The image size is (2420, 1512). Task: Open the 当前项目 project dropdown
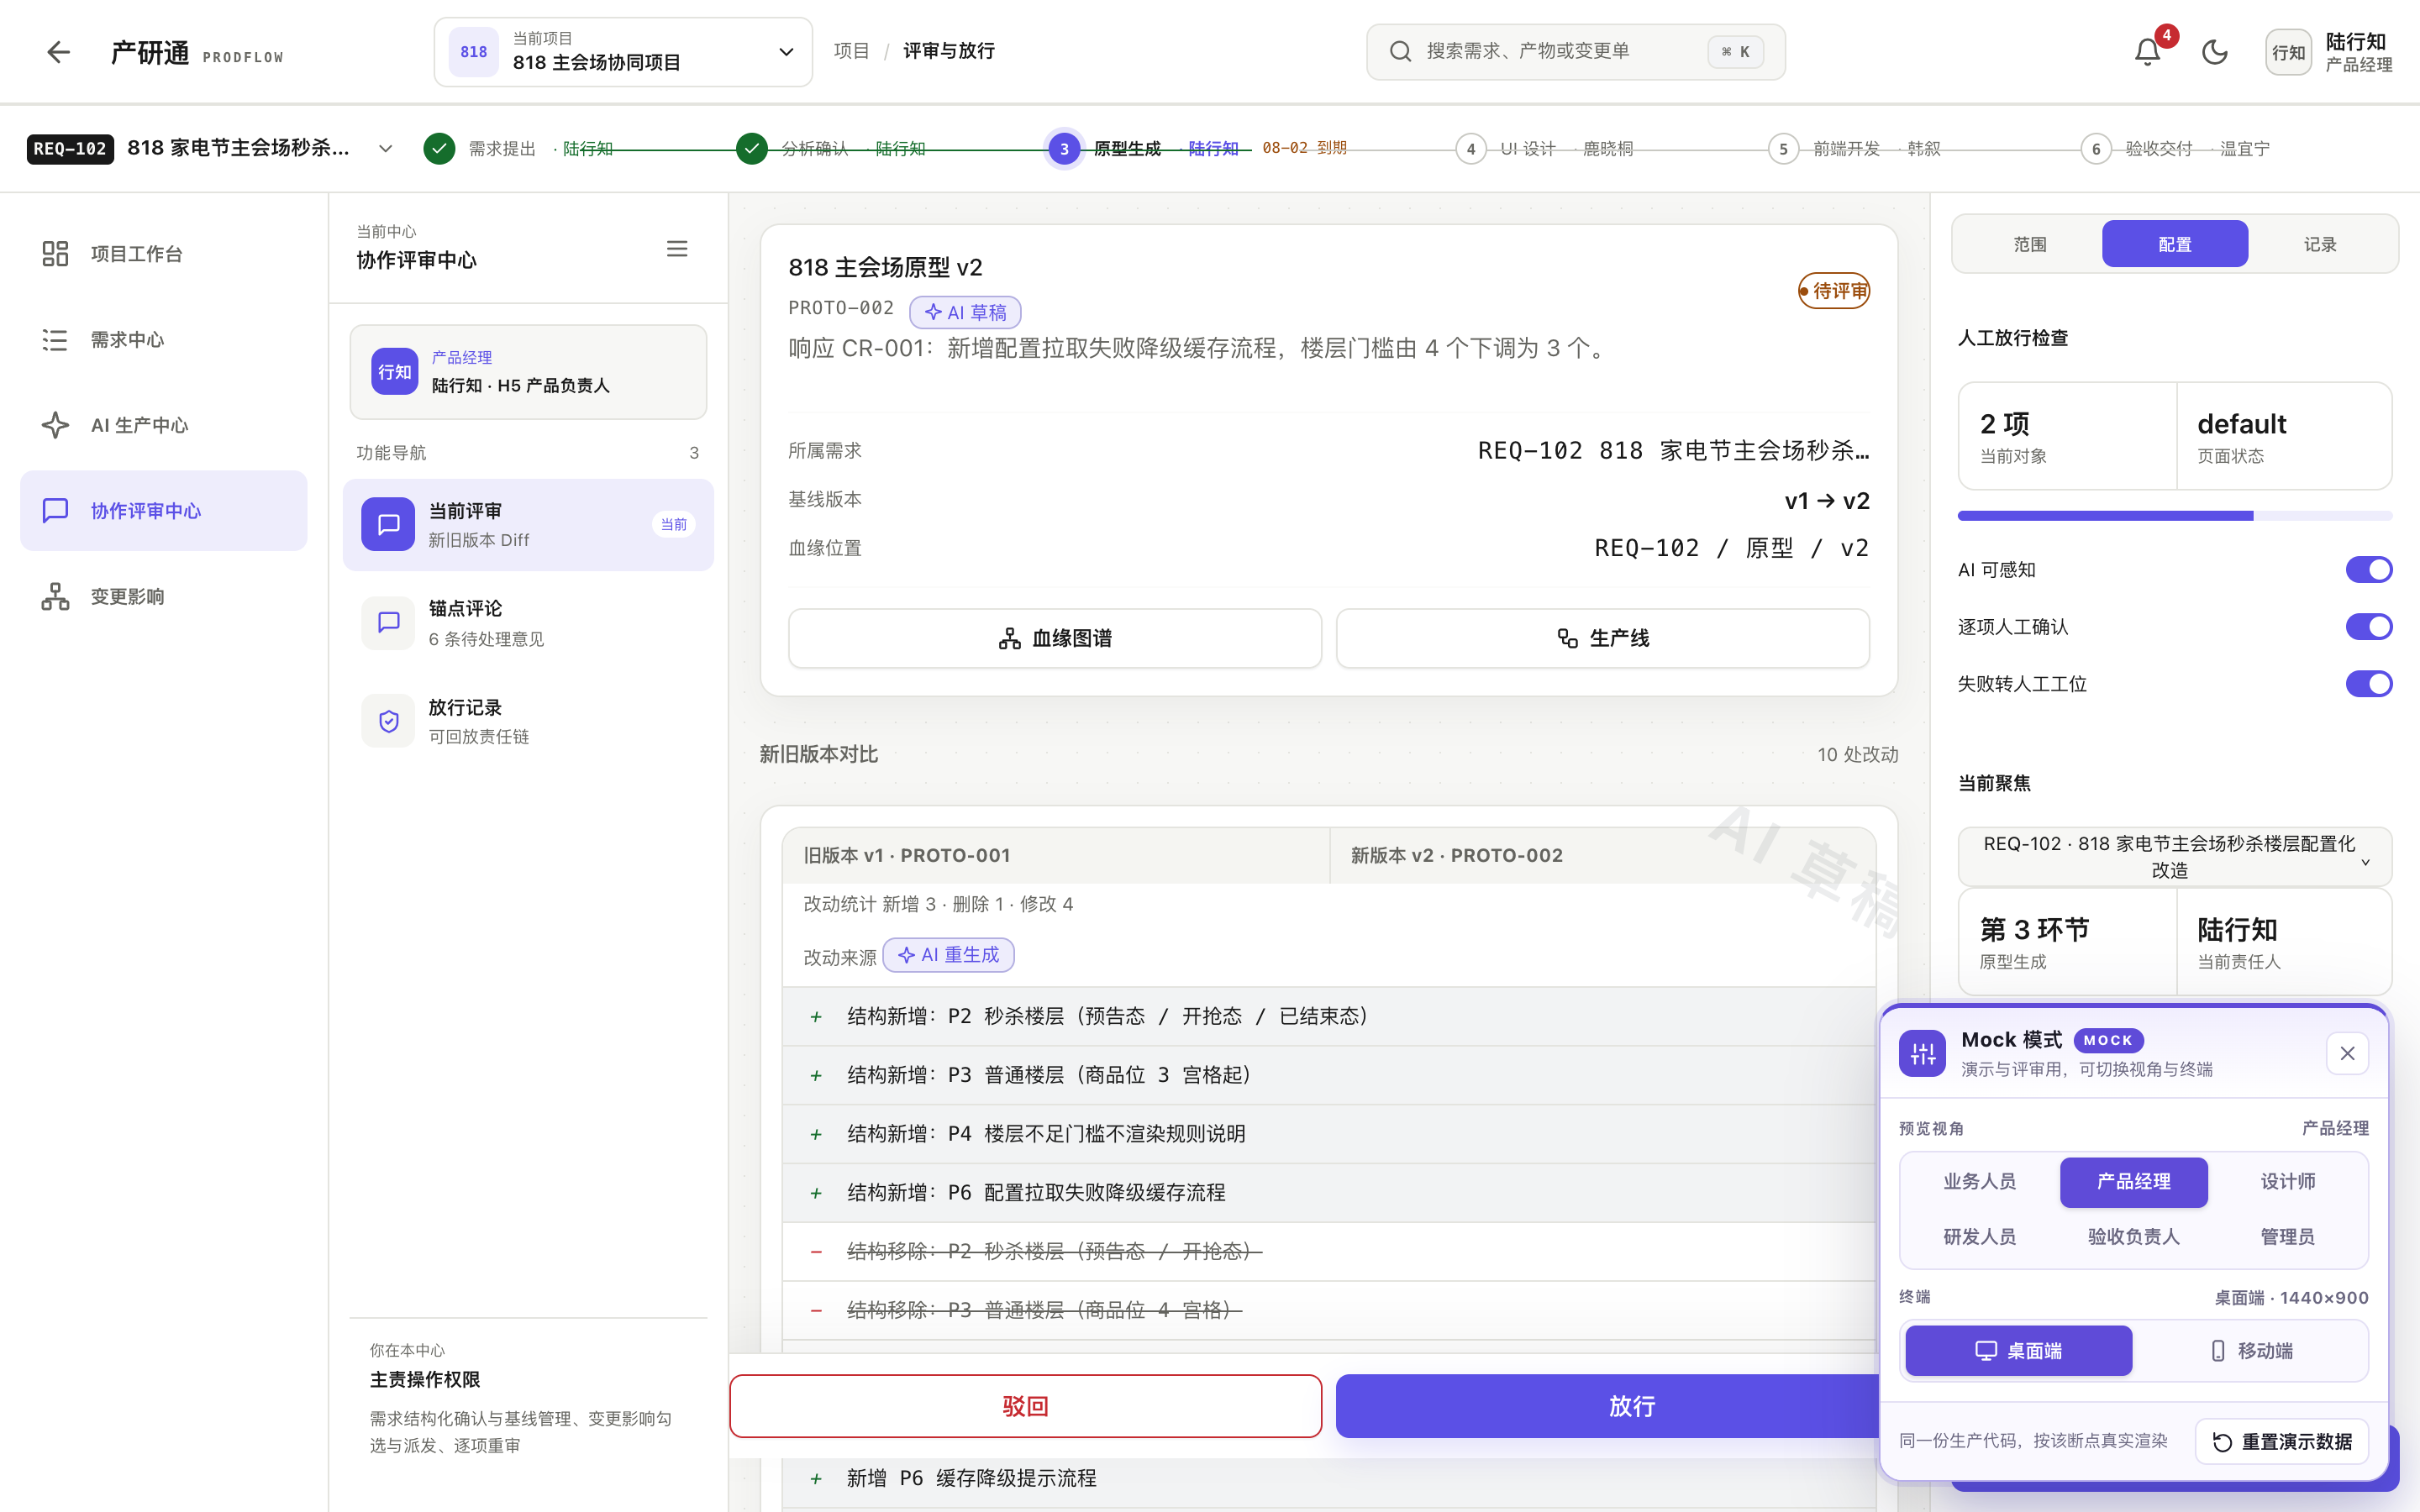pyautogui.click(x=623, y=52)
